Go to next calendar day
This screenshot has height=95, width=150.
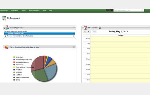89,32
